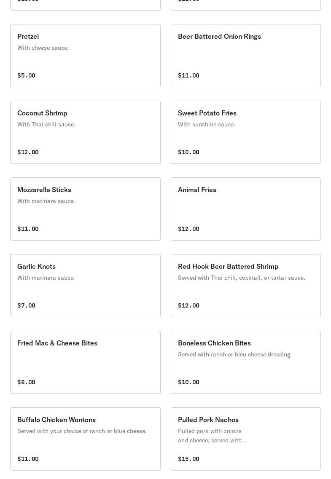Viewport: 331px width, 479px height.
Task: Select the Buffalo Chicken Wontons item
Action: (85, 439)
